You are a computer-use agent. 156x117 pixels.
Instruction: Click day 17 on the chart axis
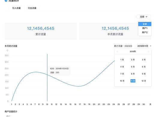[x=80, y=104]
